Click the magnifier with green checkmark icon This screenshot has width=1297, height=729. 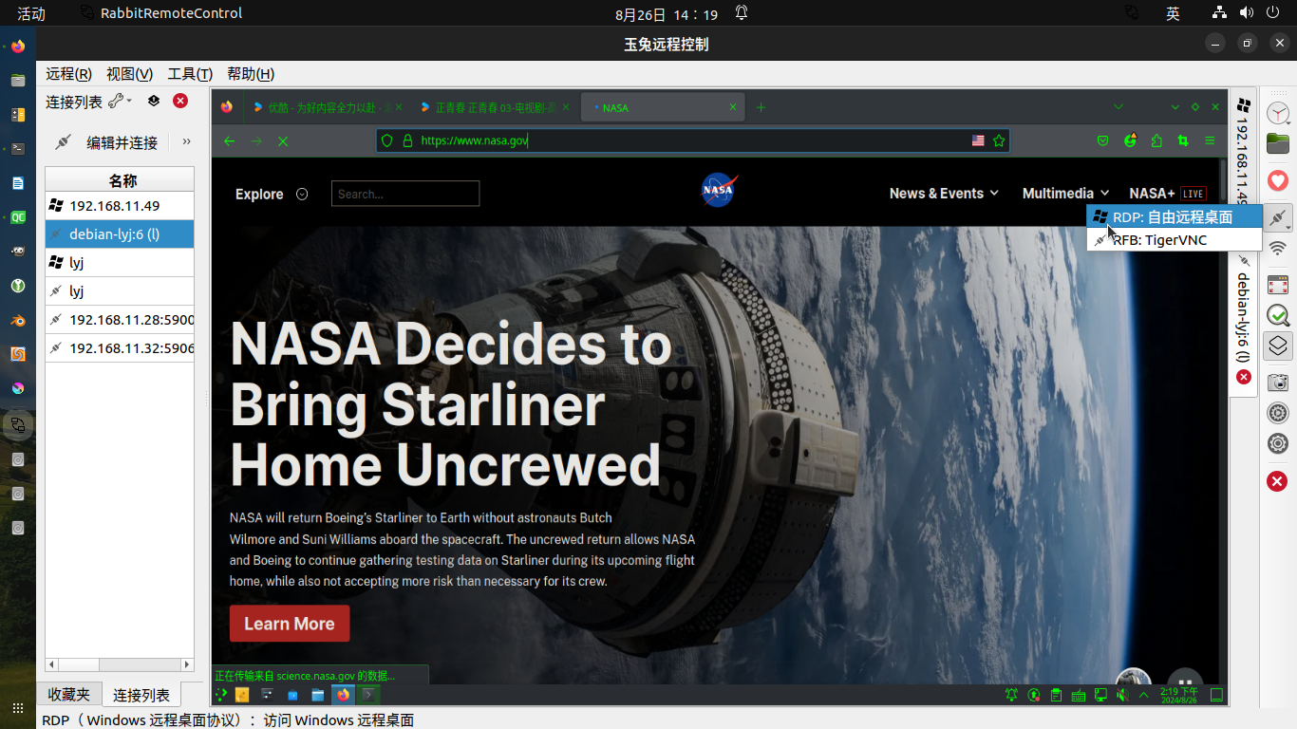1278,315
